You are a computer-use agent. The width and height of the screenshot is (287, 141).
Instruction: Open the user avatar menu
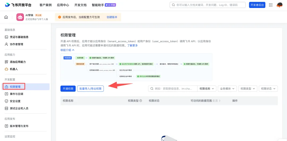280,5
